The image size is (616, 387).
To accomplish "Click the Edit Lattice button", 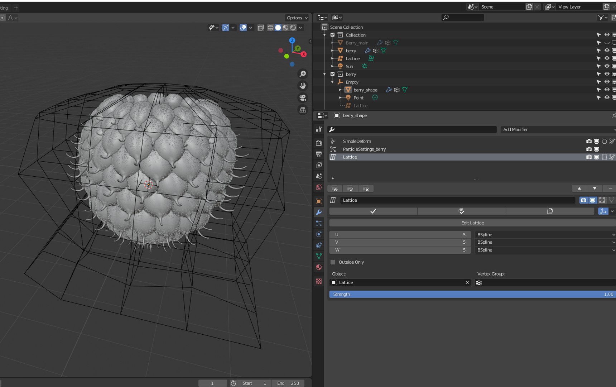I will click(x=472, y=223).
